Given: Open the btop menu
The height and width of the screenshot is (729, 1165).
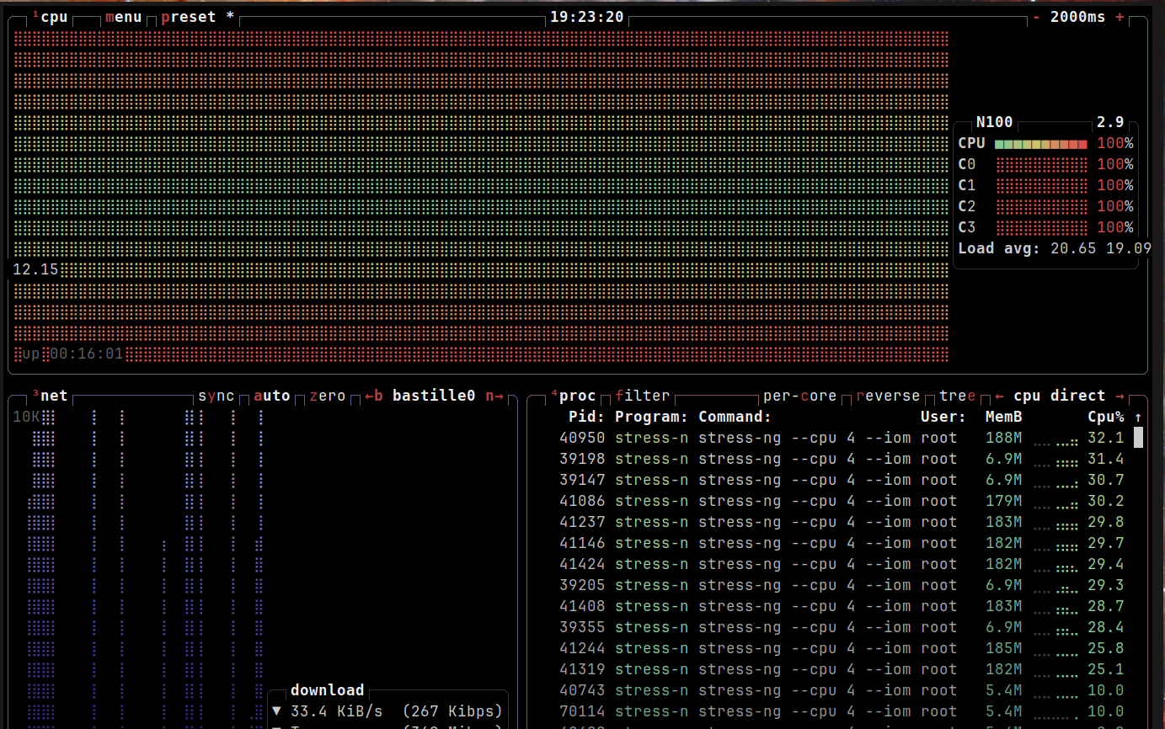Looking at the screenshot, I should [123, 17].
